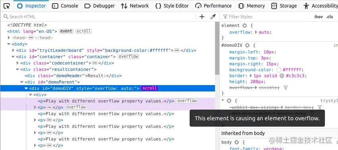Activate the element picker cursor icon

pyautogui.click(x=7, y=6)
